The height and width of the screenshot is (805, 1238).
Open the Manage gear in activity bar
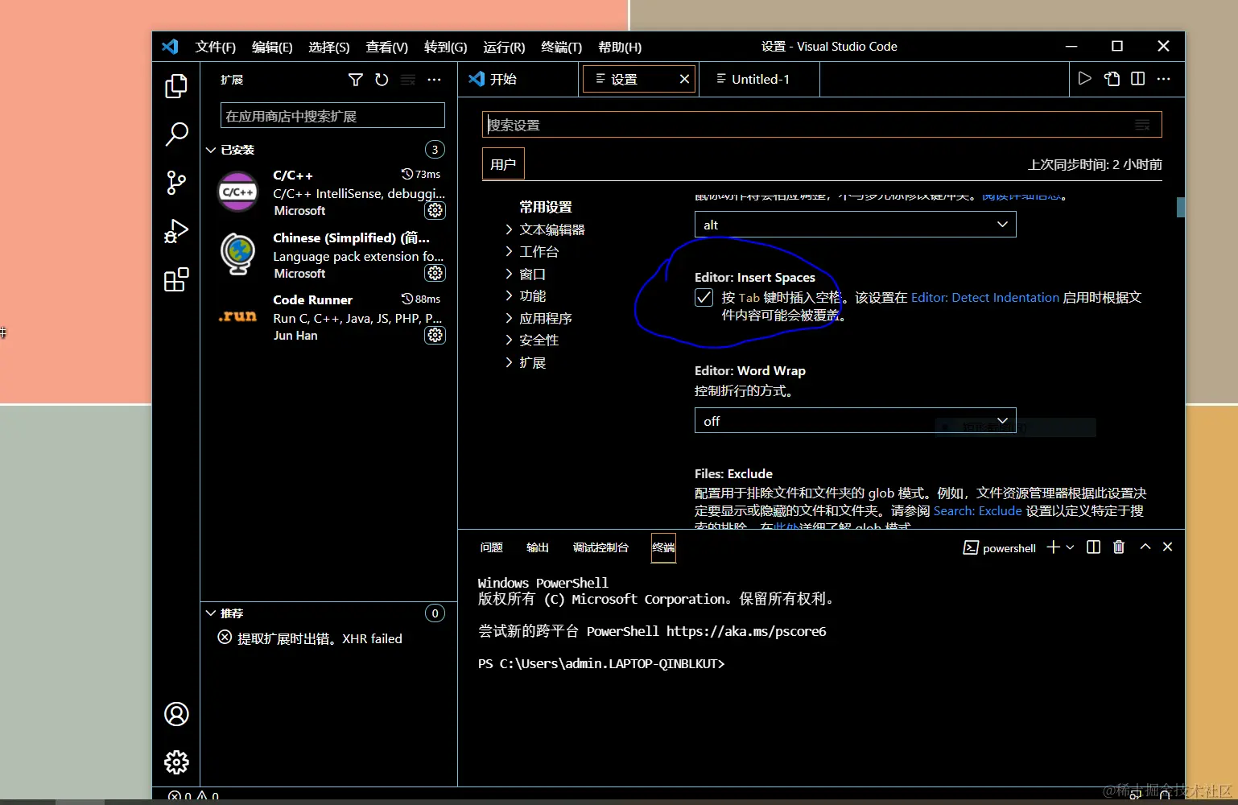coord(176,762)
